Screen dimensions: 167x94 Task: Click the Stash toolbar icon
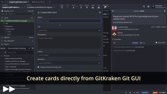point(93,7)
